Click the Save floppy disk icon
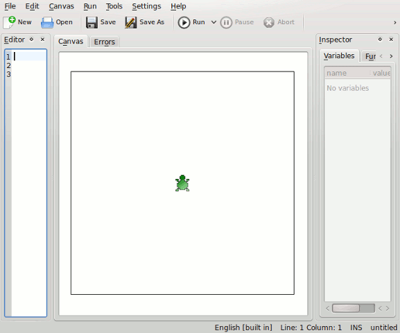 tap(92, 22)
